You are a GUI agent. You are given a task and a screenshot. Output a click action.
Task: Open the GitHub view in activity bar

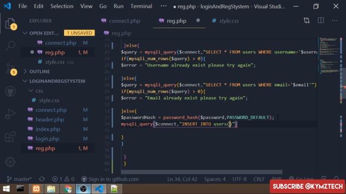10,91
